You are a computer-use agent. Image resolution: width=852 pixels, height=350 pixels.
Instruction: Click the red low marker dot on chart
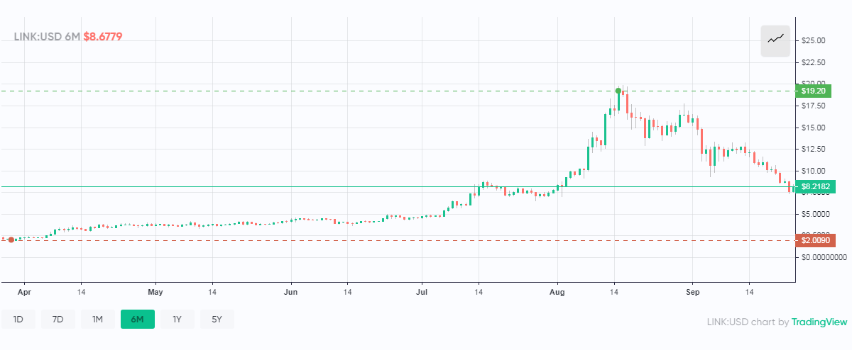pyautogui.click(x=11, y=240)
